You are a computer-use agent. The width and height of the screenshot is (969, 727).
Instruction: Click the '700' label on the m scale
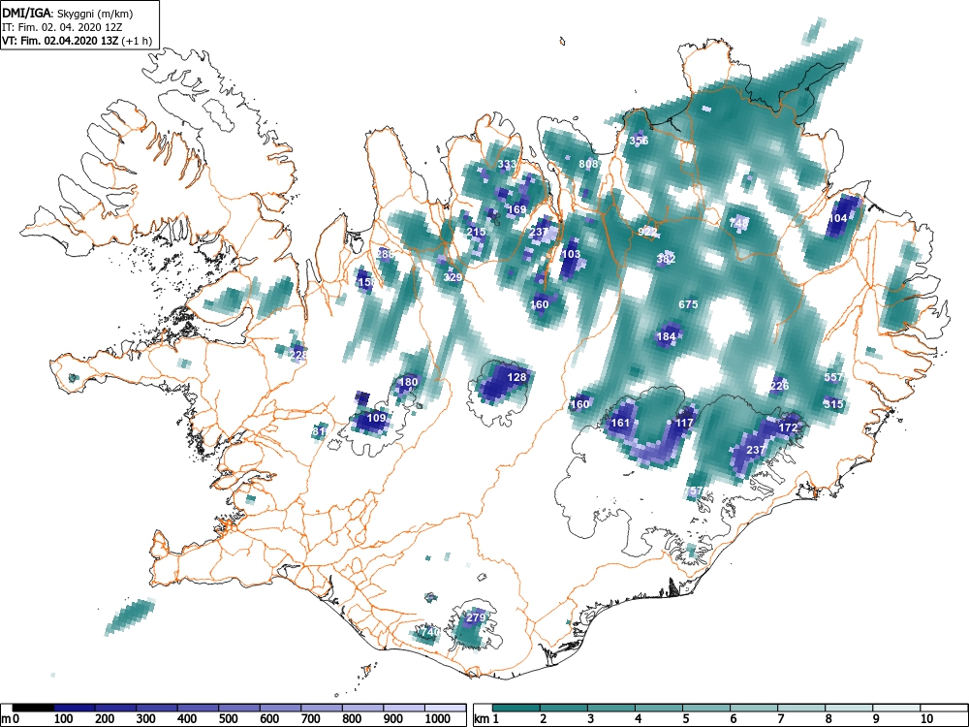(311, 719)
